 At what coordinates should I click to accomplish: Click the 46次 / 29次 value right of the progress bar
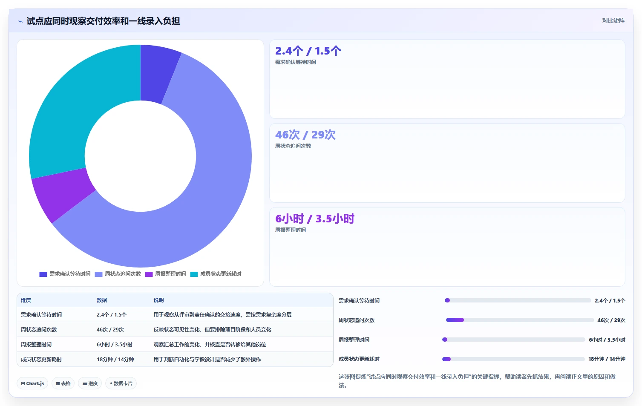611,320
